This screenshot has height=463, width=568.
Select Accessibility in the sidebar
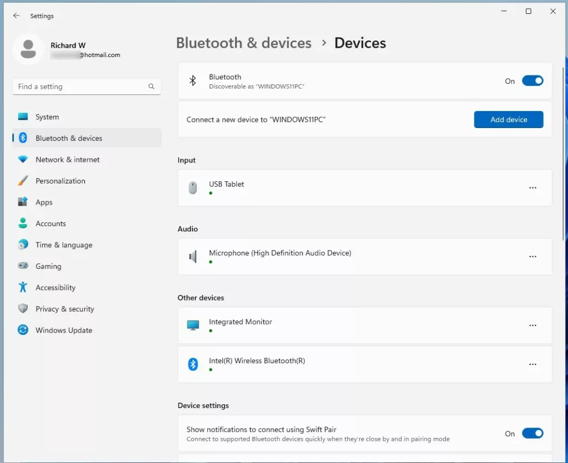(87, 287)
